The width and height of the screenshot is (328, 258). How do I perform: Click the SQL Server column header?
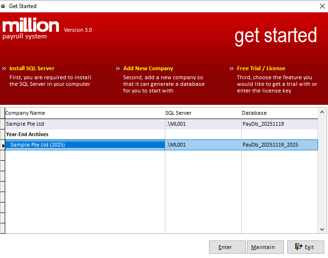click(x=203, y=113)
